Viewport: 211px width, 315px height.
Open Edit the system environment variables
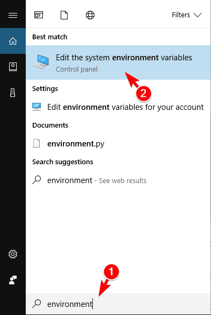118,62
